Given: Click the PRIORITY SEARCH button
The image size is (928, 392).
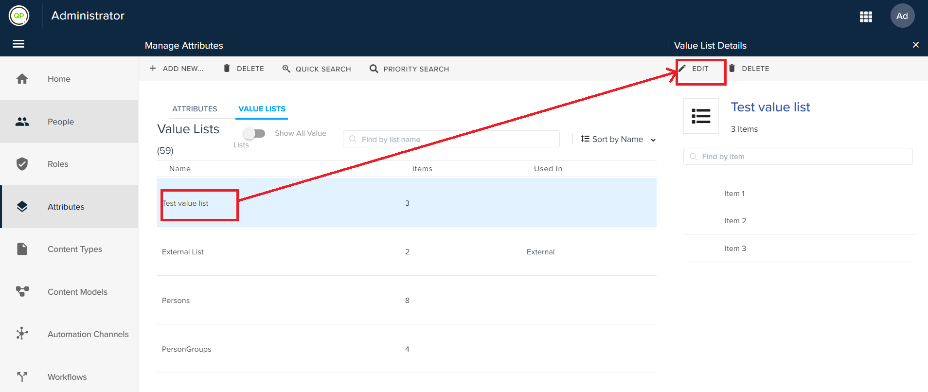Looking at the screenshot, I should coord(409,69).
